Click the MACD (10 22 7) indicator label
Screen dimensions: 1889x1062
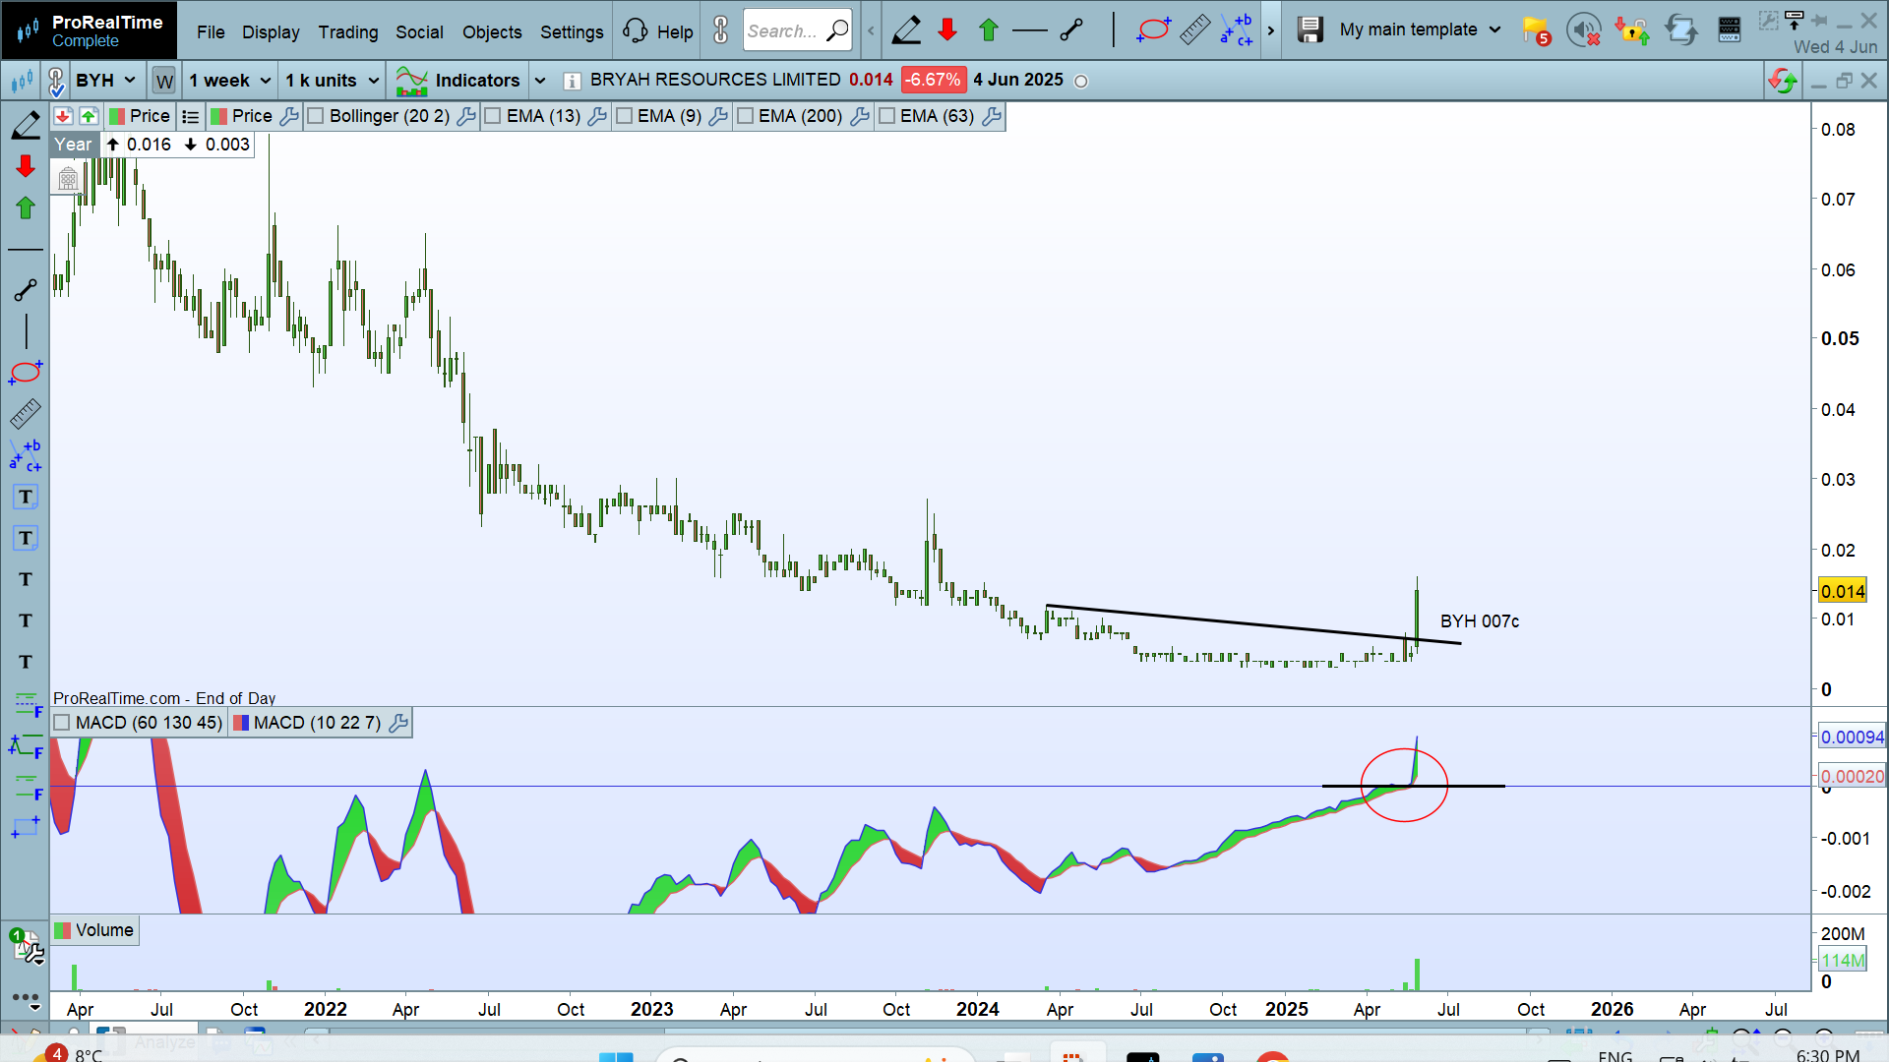pyautogui.click(x=317, y=723)
